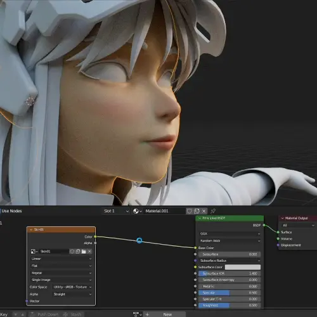Click the Base Color input socket

tap(195, 248)
